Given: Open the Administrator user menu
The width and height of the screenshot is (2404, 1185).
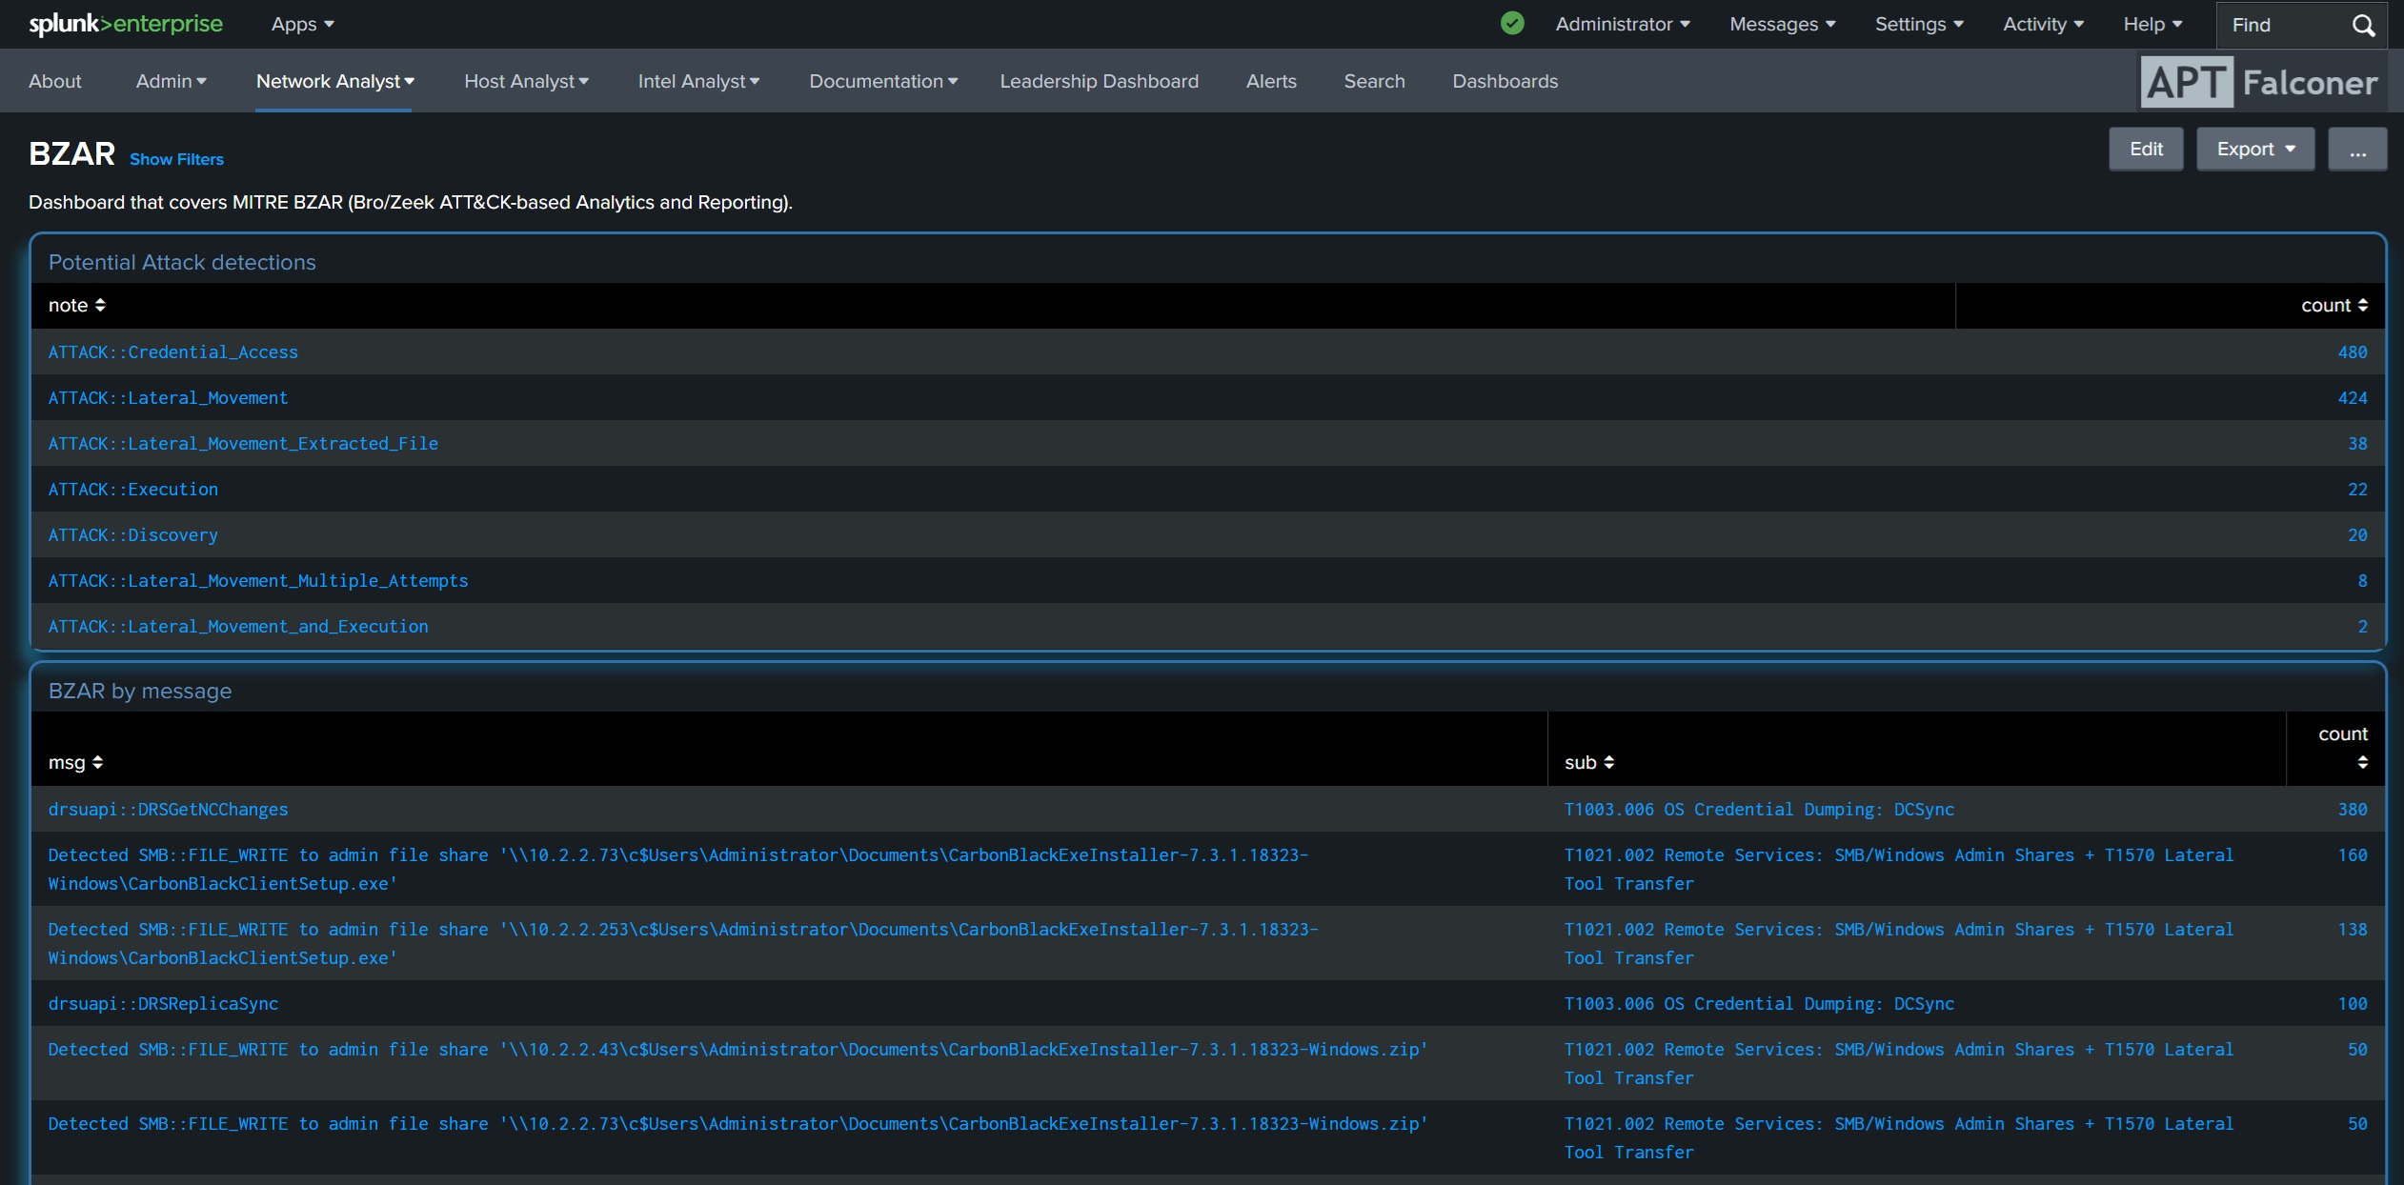Looking at the screenshot, I should (x=1623, y=24).
